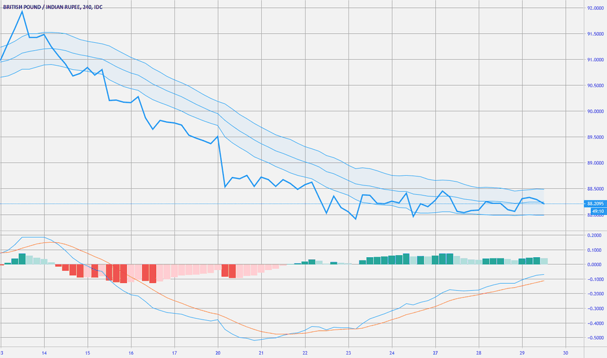Click date 16 on the time axis

coord(131,353)
